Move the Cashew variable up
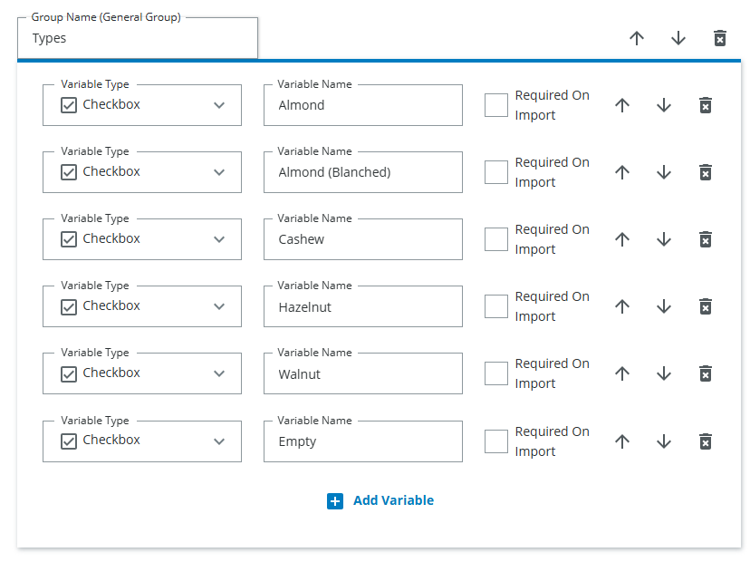The height and width of the screenshot is (562, 750). (x=622, y=239)
